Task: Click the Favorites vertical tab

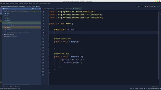Action: click(x=1, y=80)
